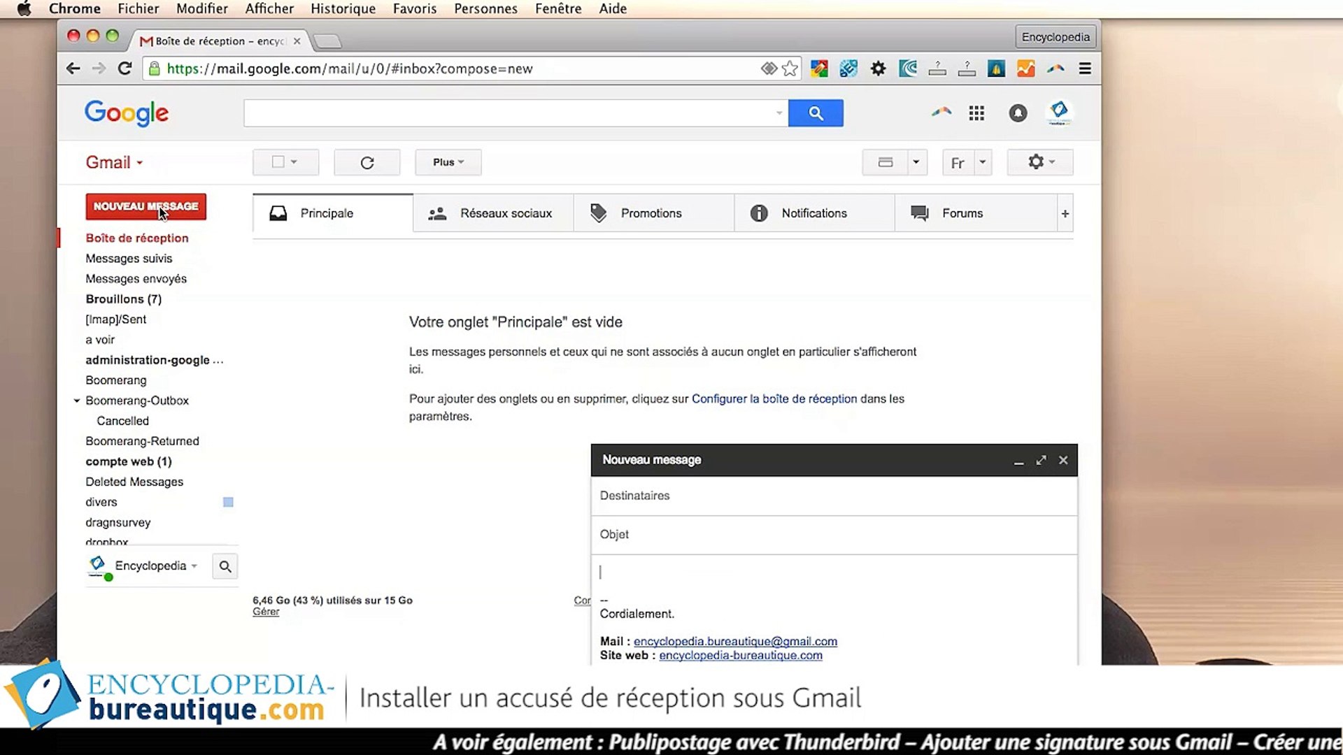Pop out the Nouveau message window
This screenshot has height=755, width=1343.
click(1041, 460)
